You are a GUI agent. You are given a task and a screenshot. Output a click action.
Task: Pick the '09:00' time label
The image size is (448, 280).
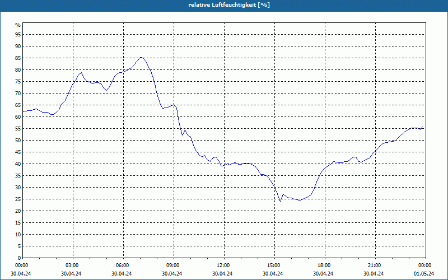tap(172, 265)
